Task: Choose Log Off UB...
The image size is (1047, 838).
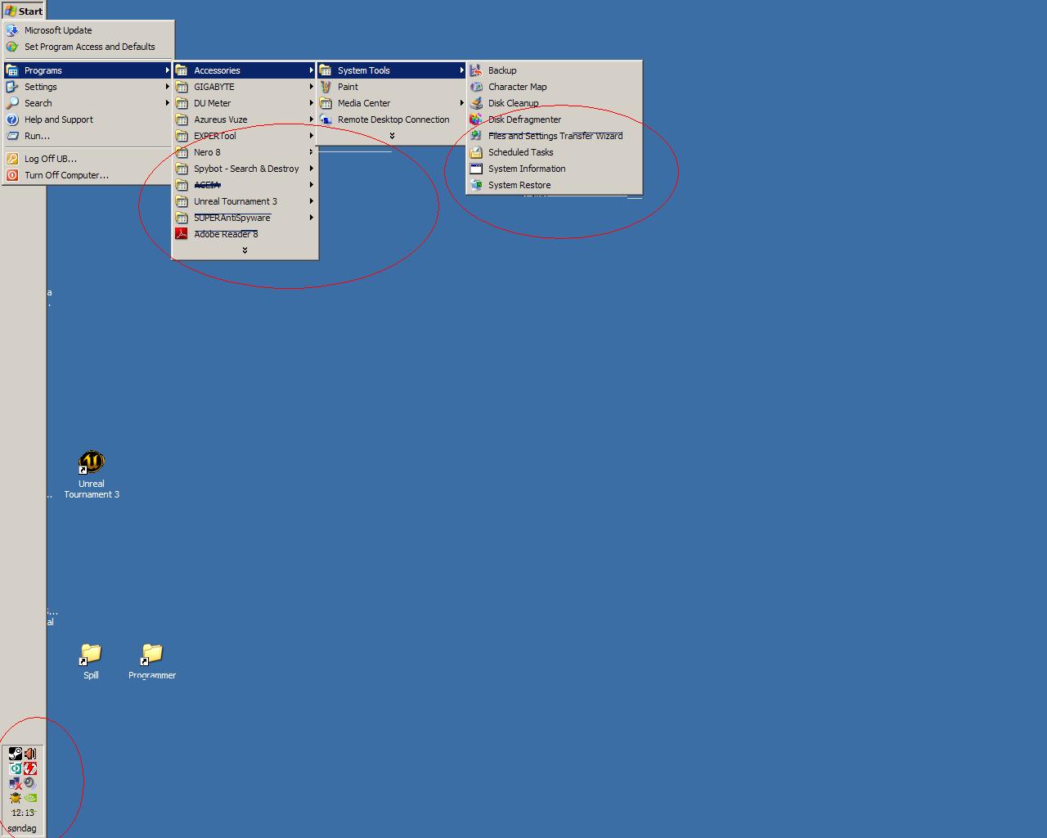Action: [88, 159]
